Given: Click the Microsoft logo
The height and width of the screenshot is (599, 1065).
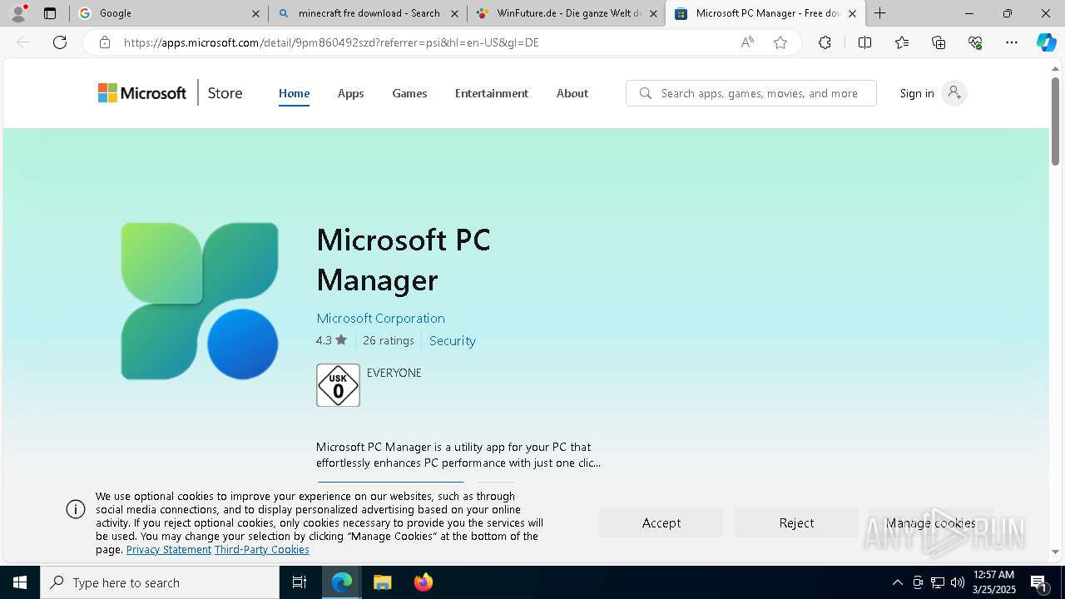Looking at the screenshot, I should coord(142,93).
